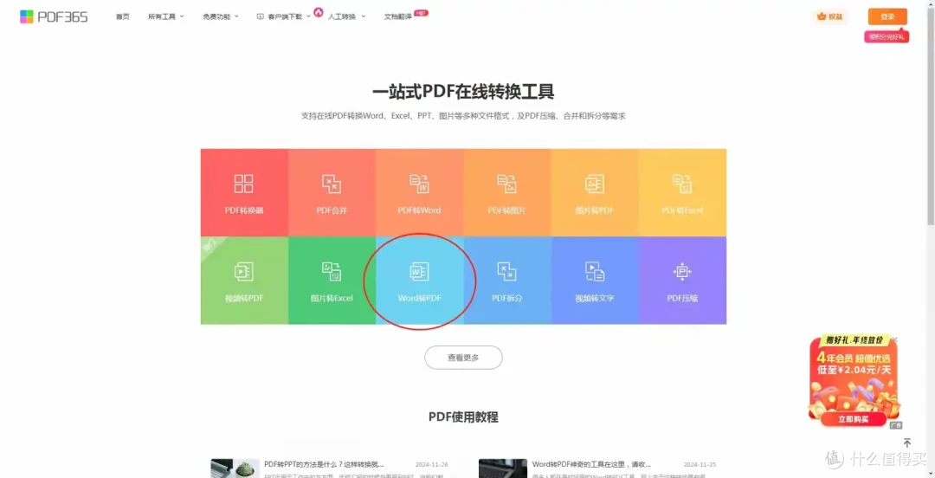Image resolution: width=935 pixels, height=478 pixels.
Task: Expand the 所有工具 menu
Action: click(x=165, y=16)
